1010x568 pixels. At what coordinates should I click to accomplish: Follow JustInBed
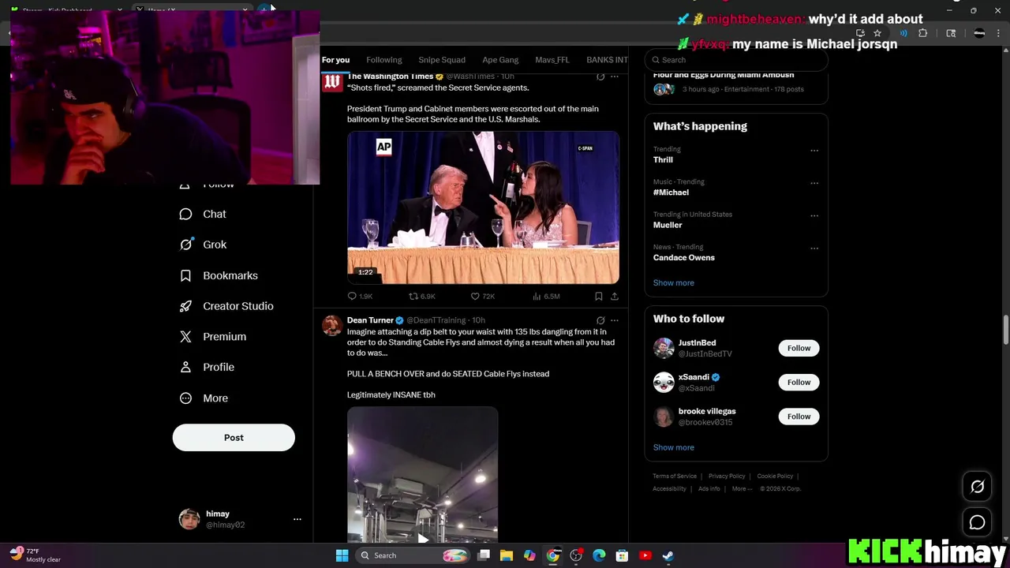(x=799, y=348)
